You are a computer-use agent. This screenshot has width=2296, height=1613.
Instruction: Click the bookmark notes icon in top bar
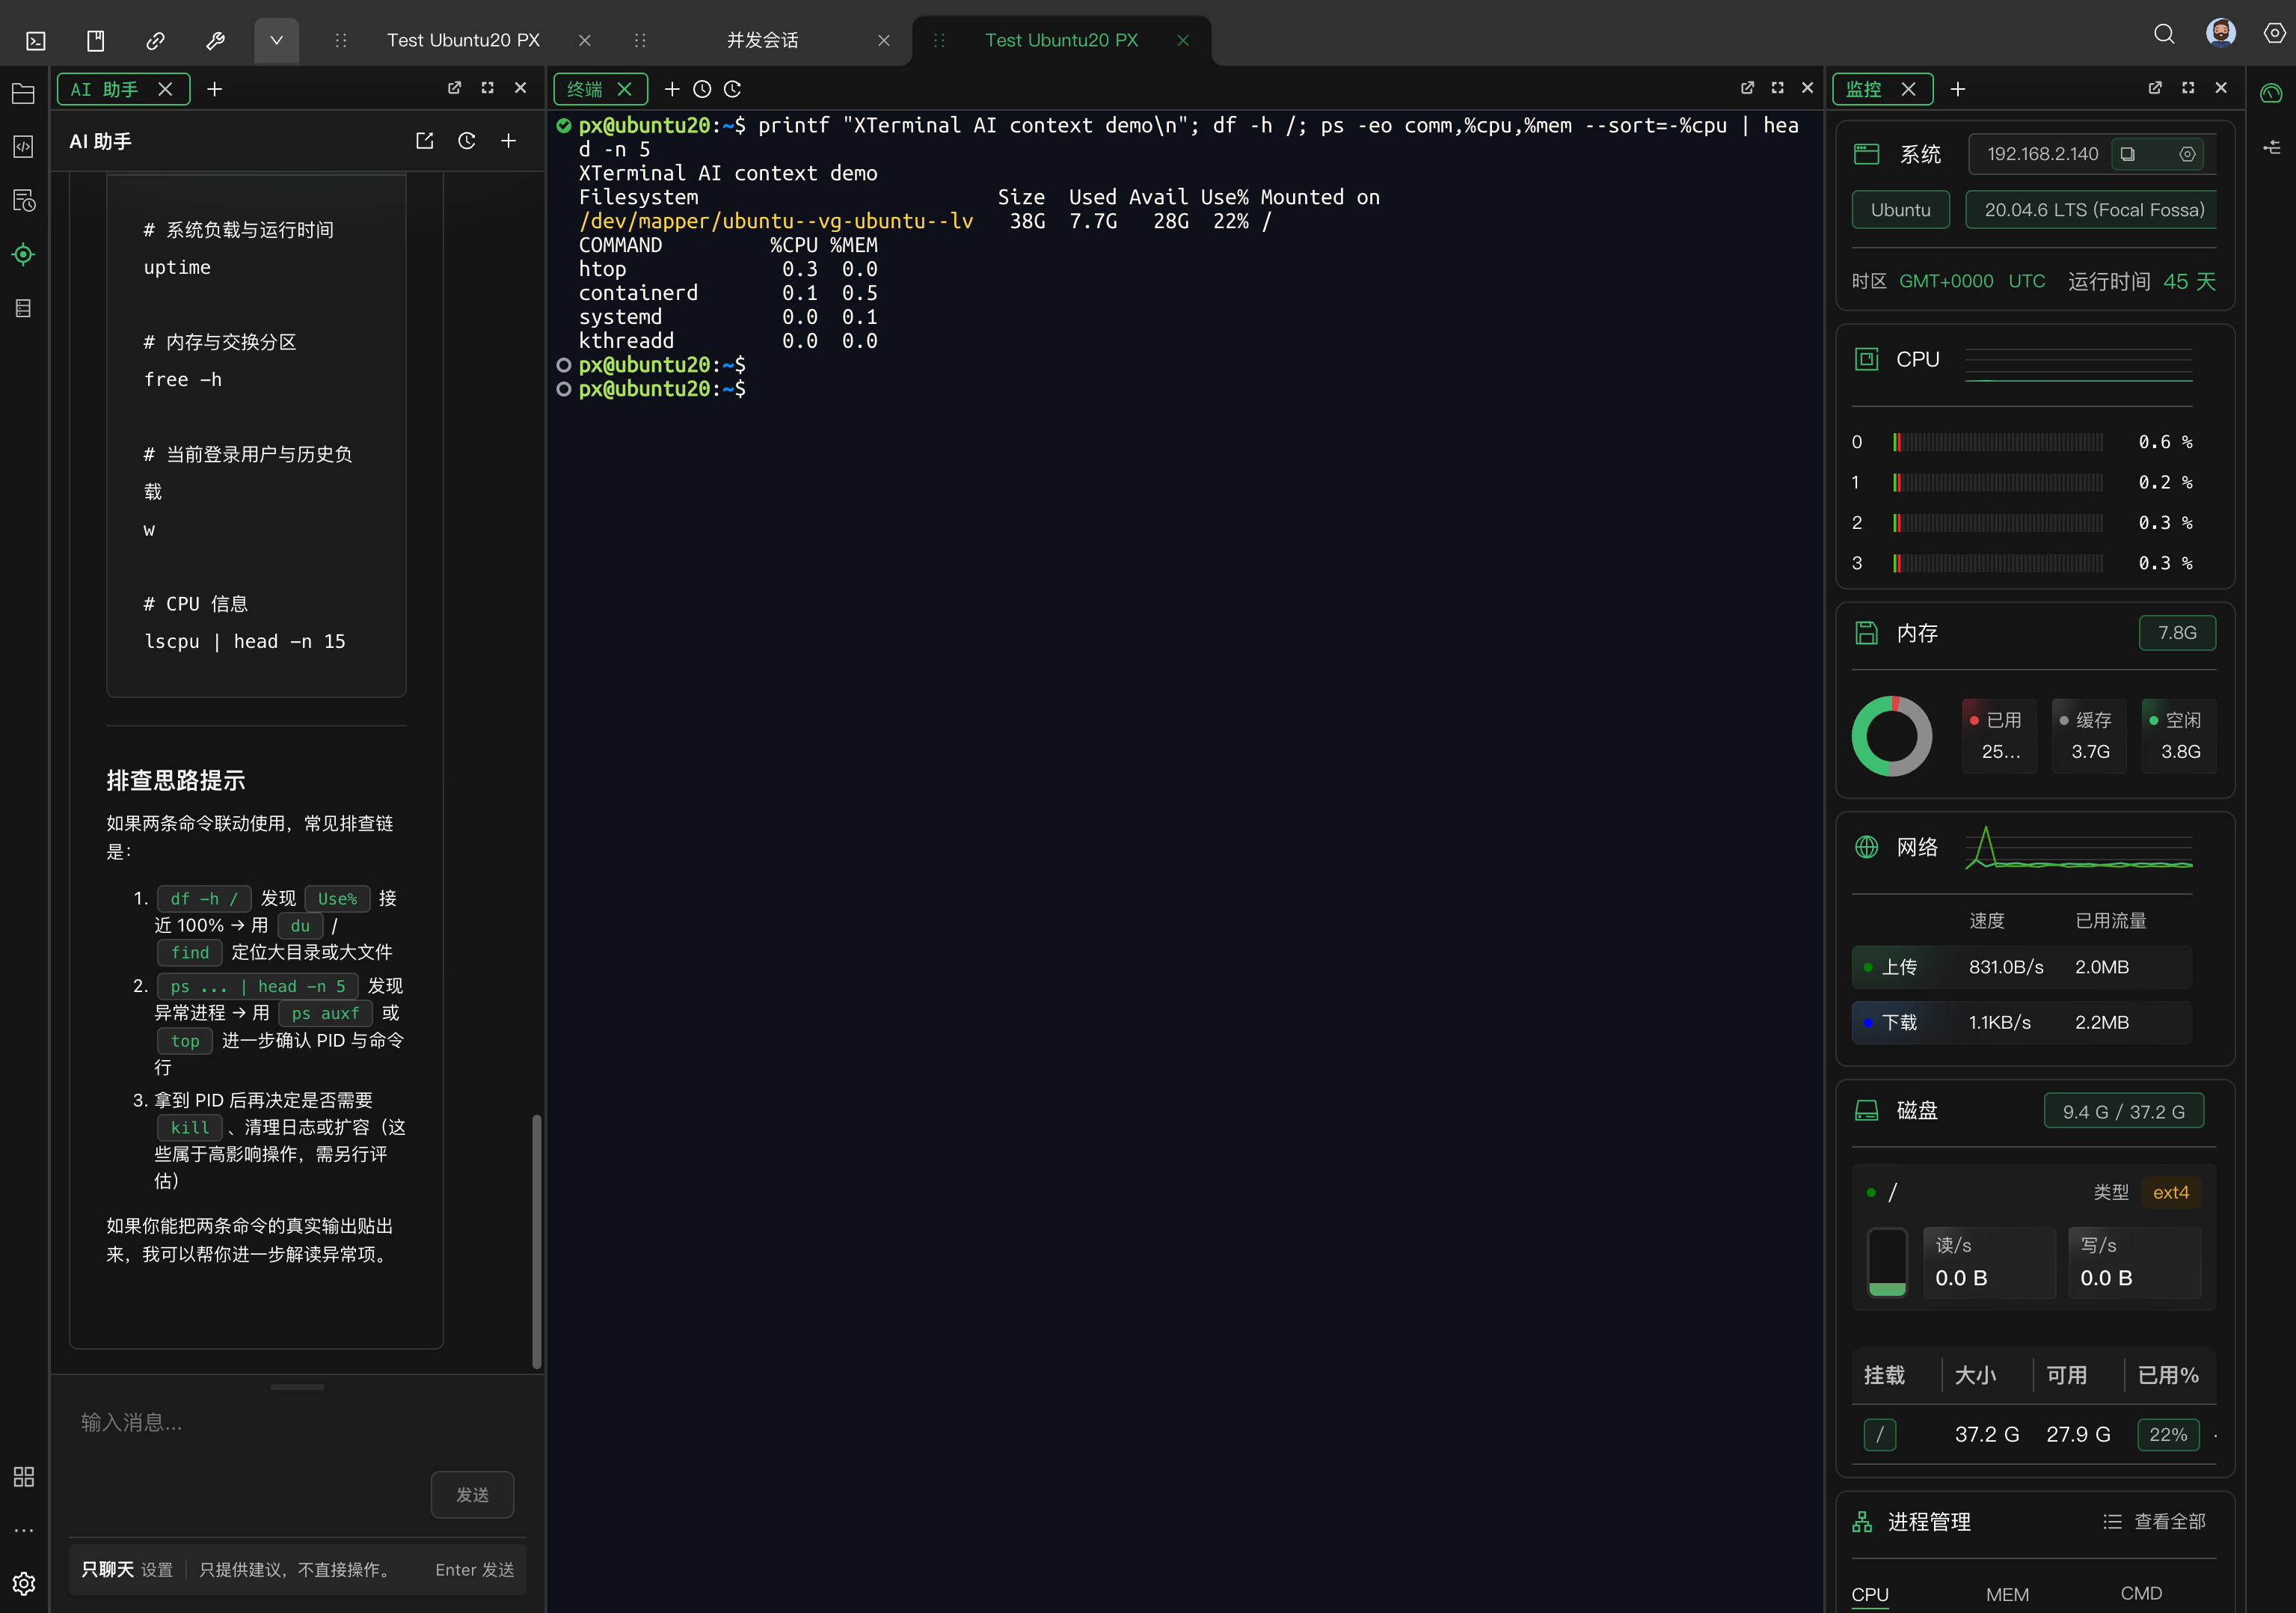(95, 40)
